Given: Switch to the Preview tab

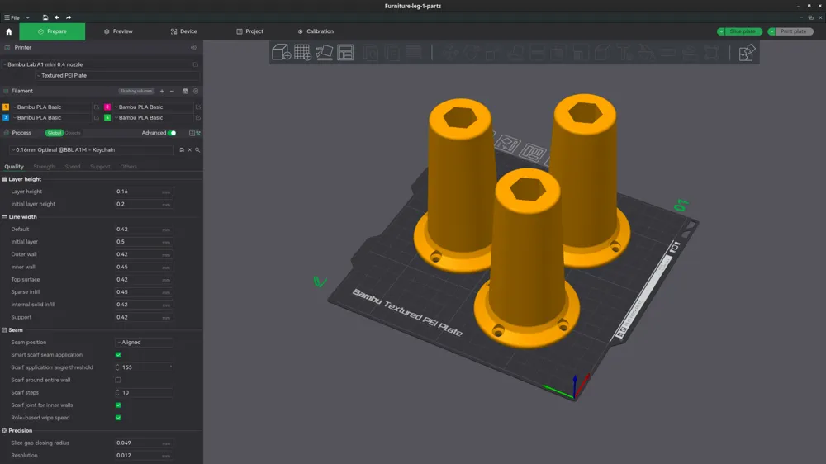Looking at the screenshot, I should point(118,31).
